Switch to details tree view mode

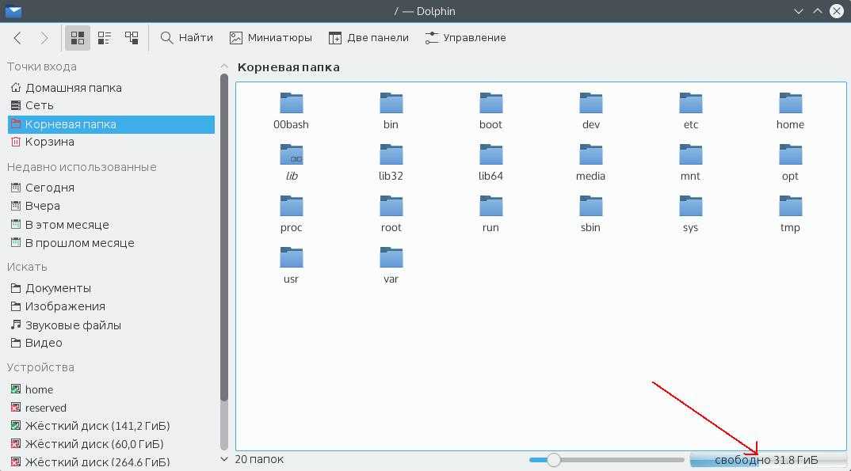pyautogui.click(x=132, y=38)
